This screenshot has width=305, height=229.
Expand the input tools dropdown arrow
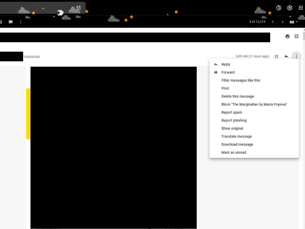point(297,22)
